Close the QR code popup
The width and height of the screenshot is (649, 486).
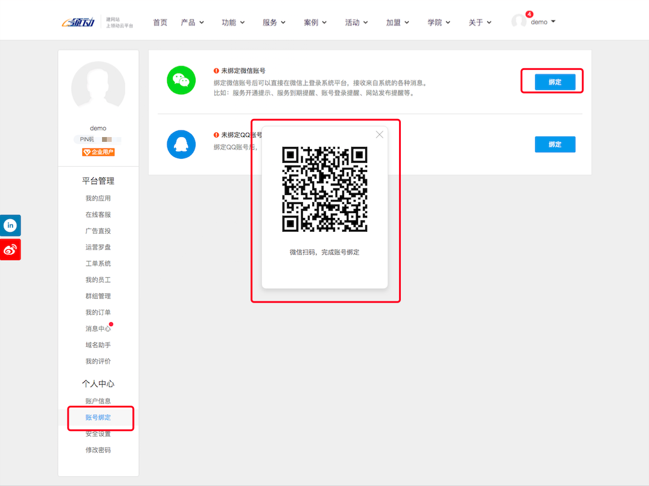pos(379,135)
